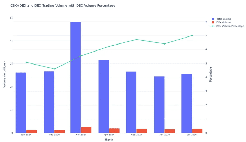Viewport: 246px width, 142px height.
Task: Click the blue Total Volume legend swatch
Action: coord(213,19)
